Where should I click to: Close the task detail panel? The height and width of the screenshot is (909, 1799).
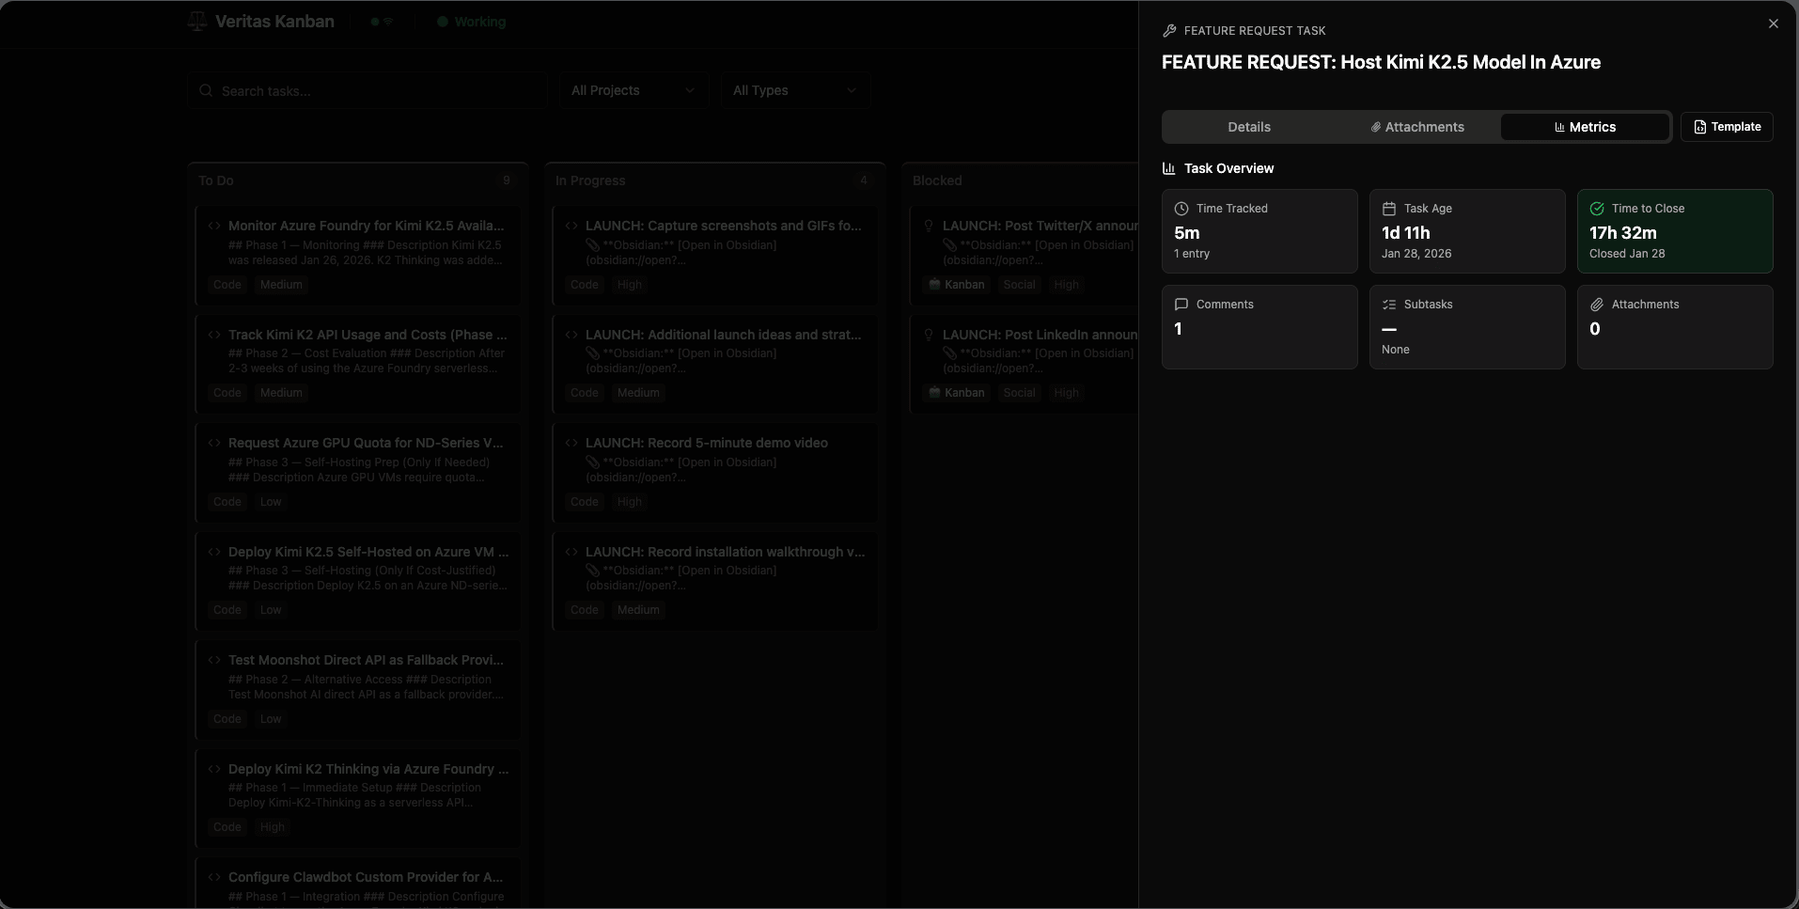click(1773, 24)
